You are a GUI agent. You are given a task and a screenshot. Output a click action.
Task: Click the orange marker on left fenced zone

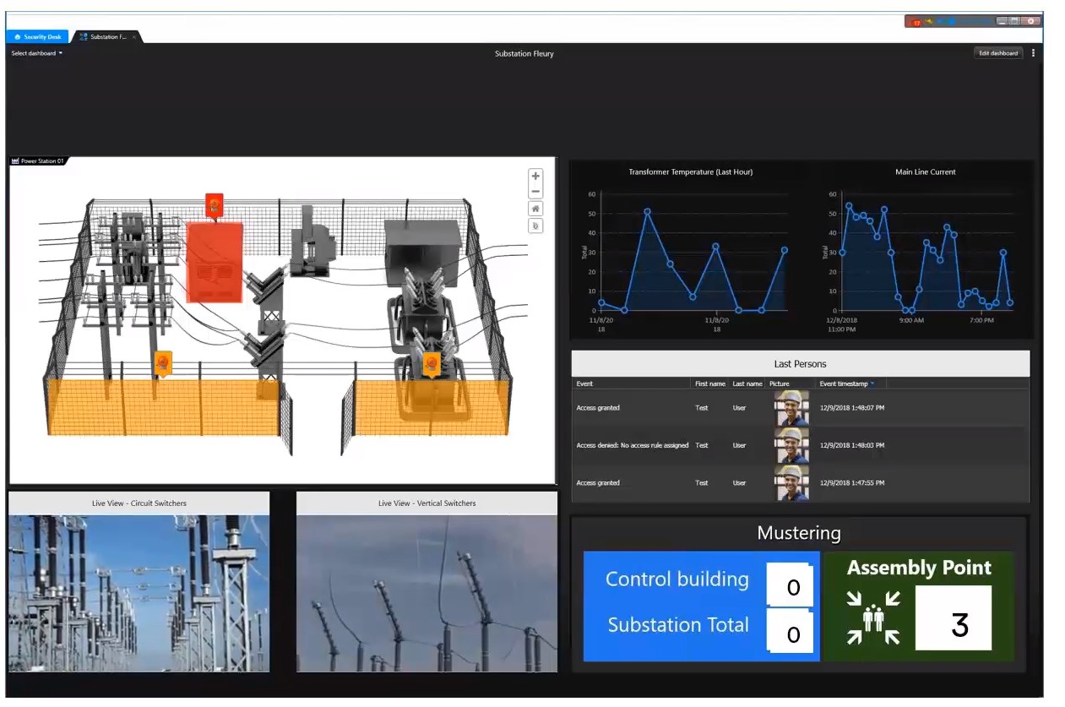click(163, 362)
